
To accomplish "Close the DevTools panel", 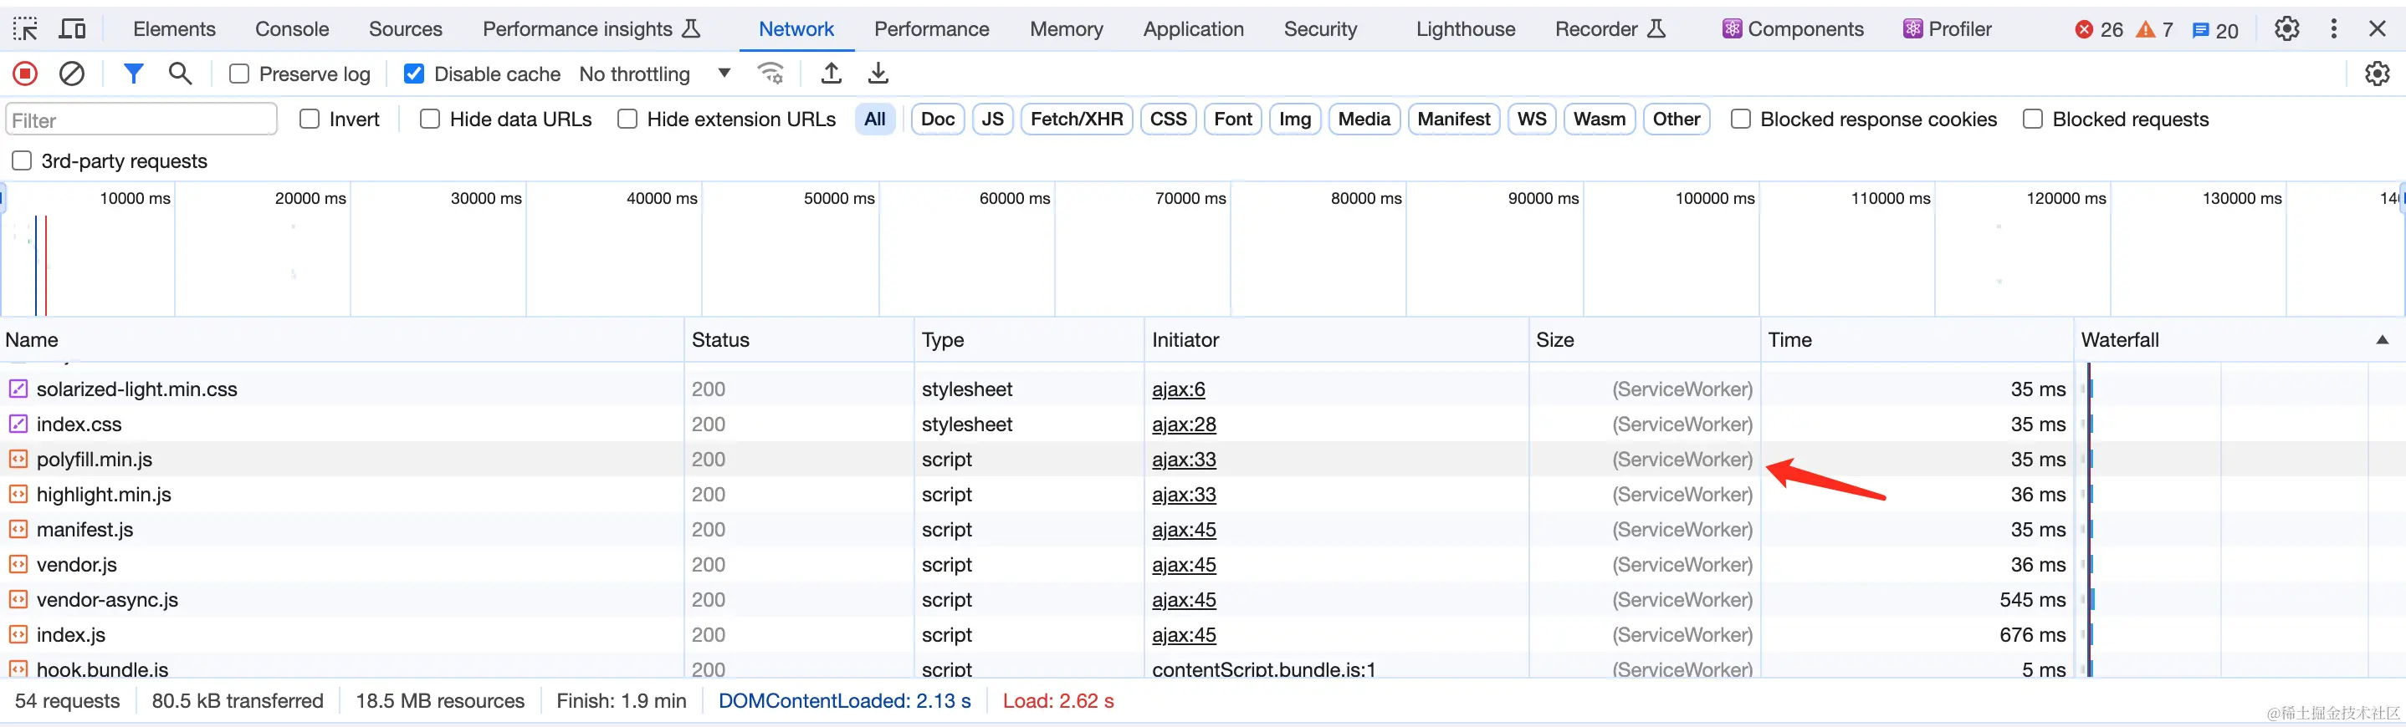I will click(x=2378, y=29).
